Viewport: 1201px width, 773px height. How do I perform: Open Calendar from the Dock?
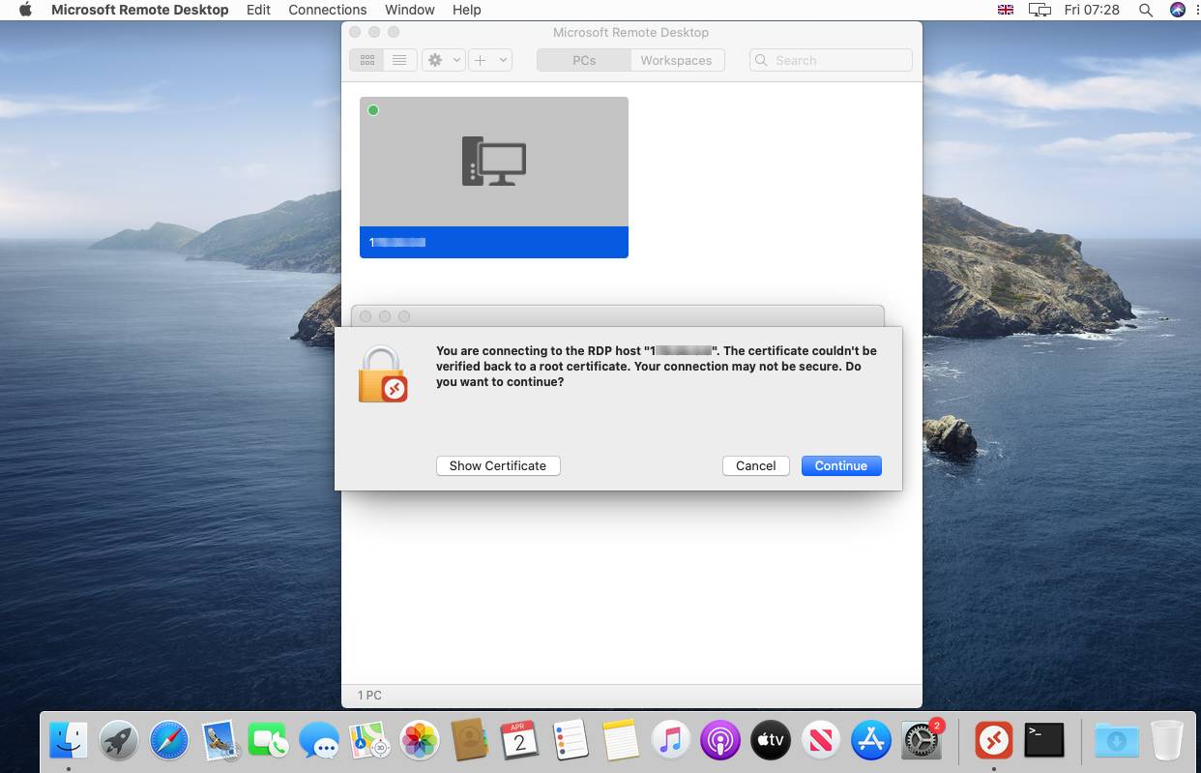click(x=520, y=741)
